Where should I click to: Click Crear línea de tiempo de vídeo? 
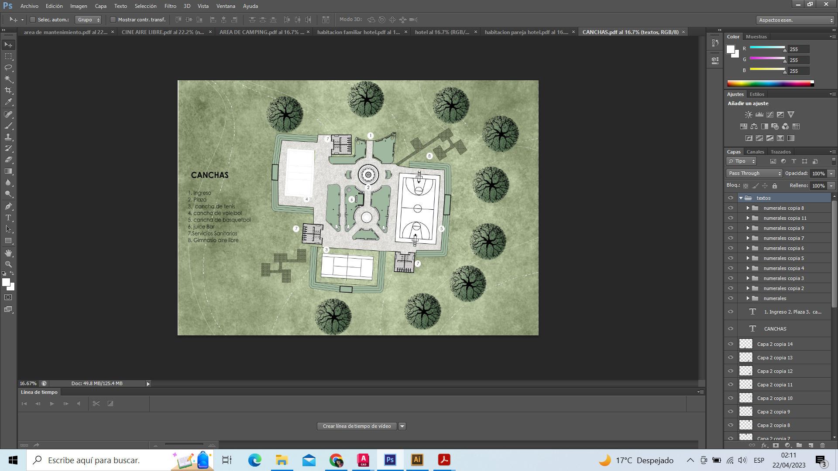pyautogui.click(x=357, y=426)
